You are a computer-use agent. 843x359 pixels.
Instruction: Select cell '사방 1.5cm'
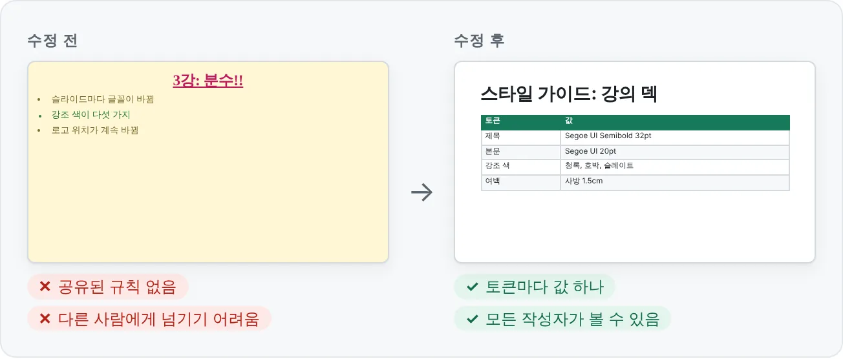pos(675,182)
